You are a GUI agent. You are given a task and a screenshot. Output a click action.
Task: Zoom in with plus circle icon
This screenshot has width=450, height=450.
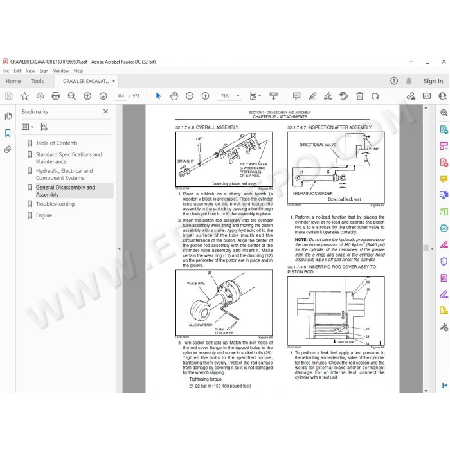(206, 96)
